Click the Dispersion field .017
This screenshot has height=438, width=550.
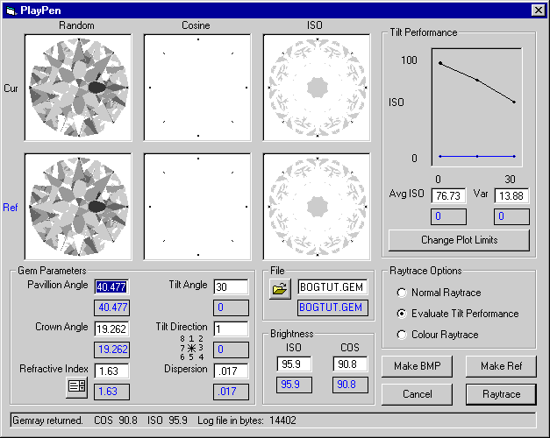click(x=232, y=371)
